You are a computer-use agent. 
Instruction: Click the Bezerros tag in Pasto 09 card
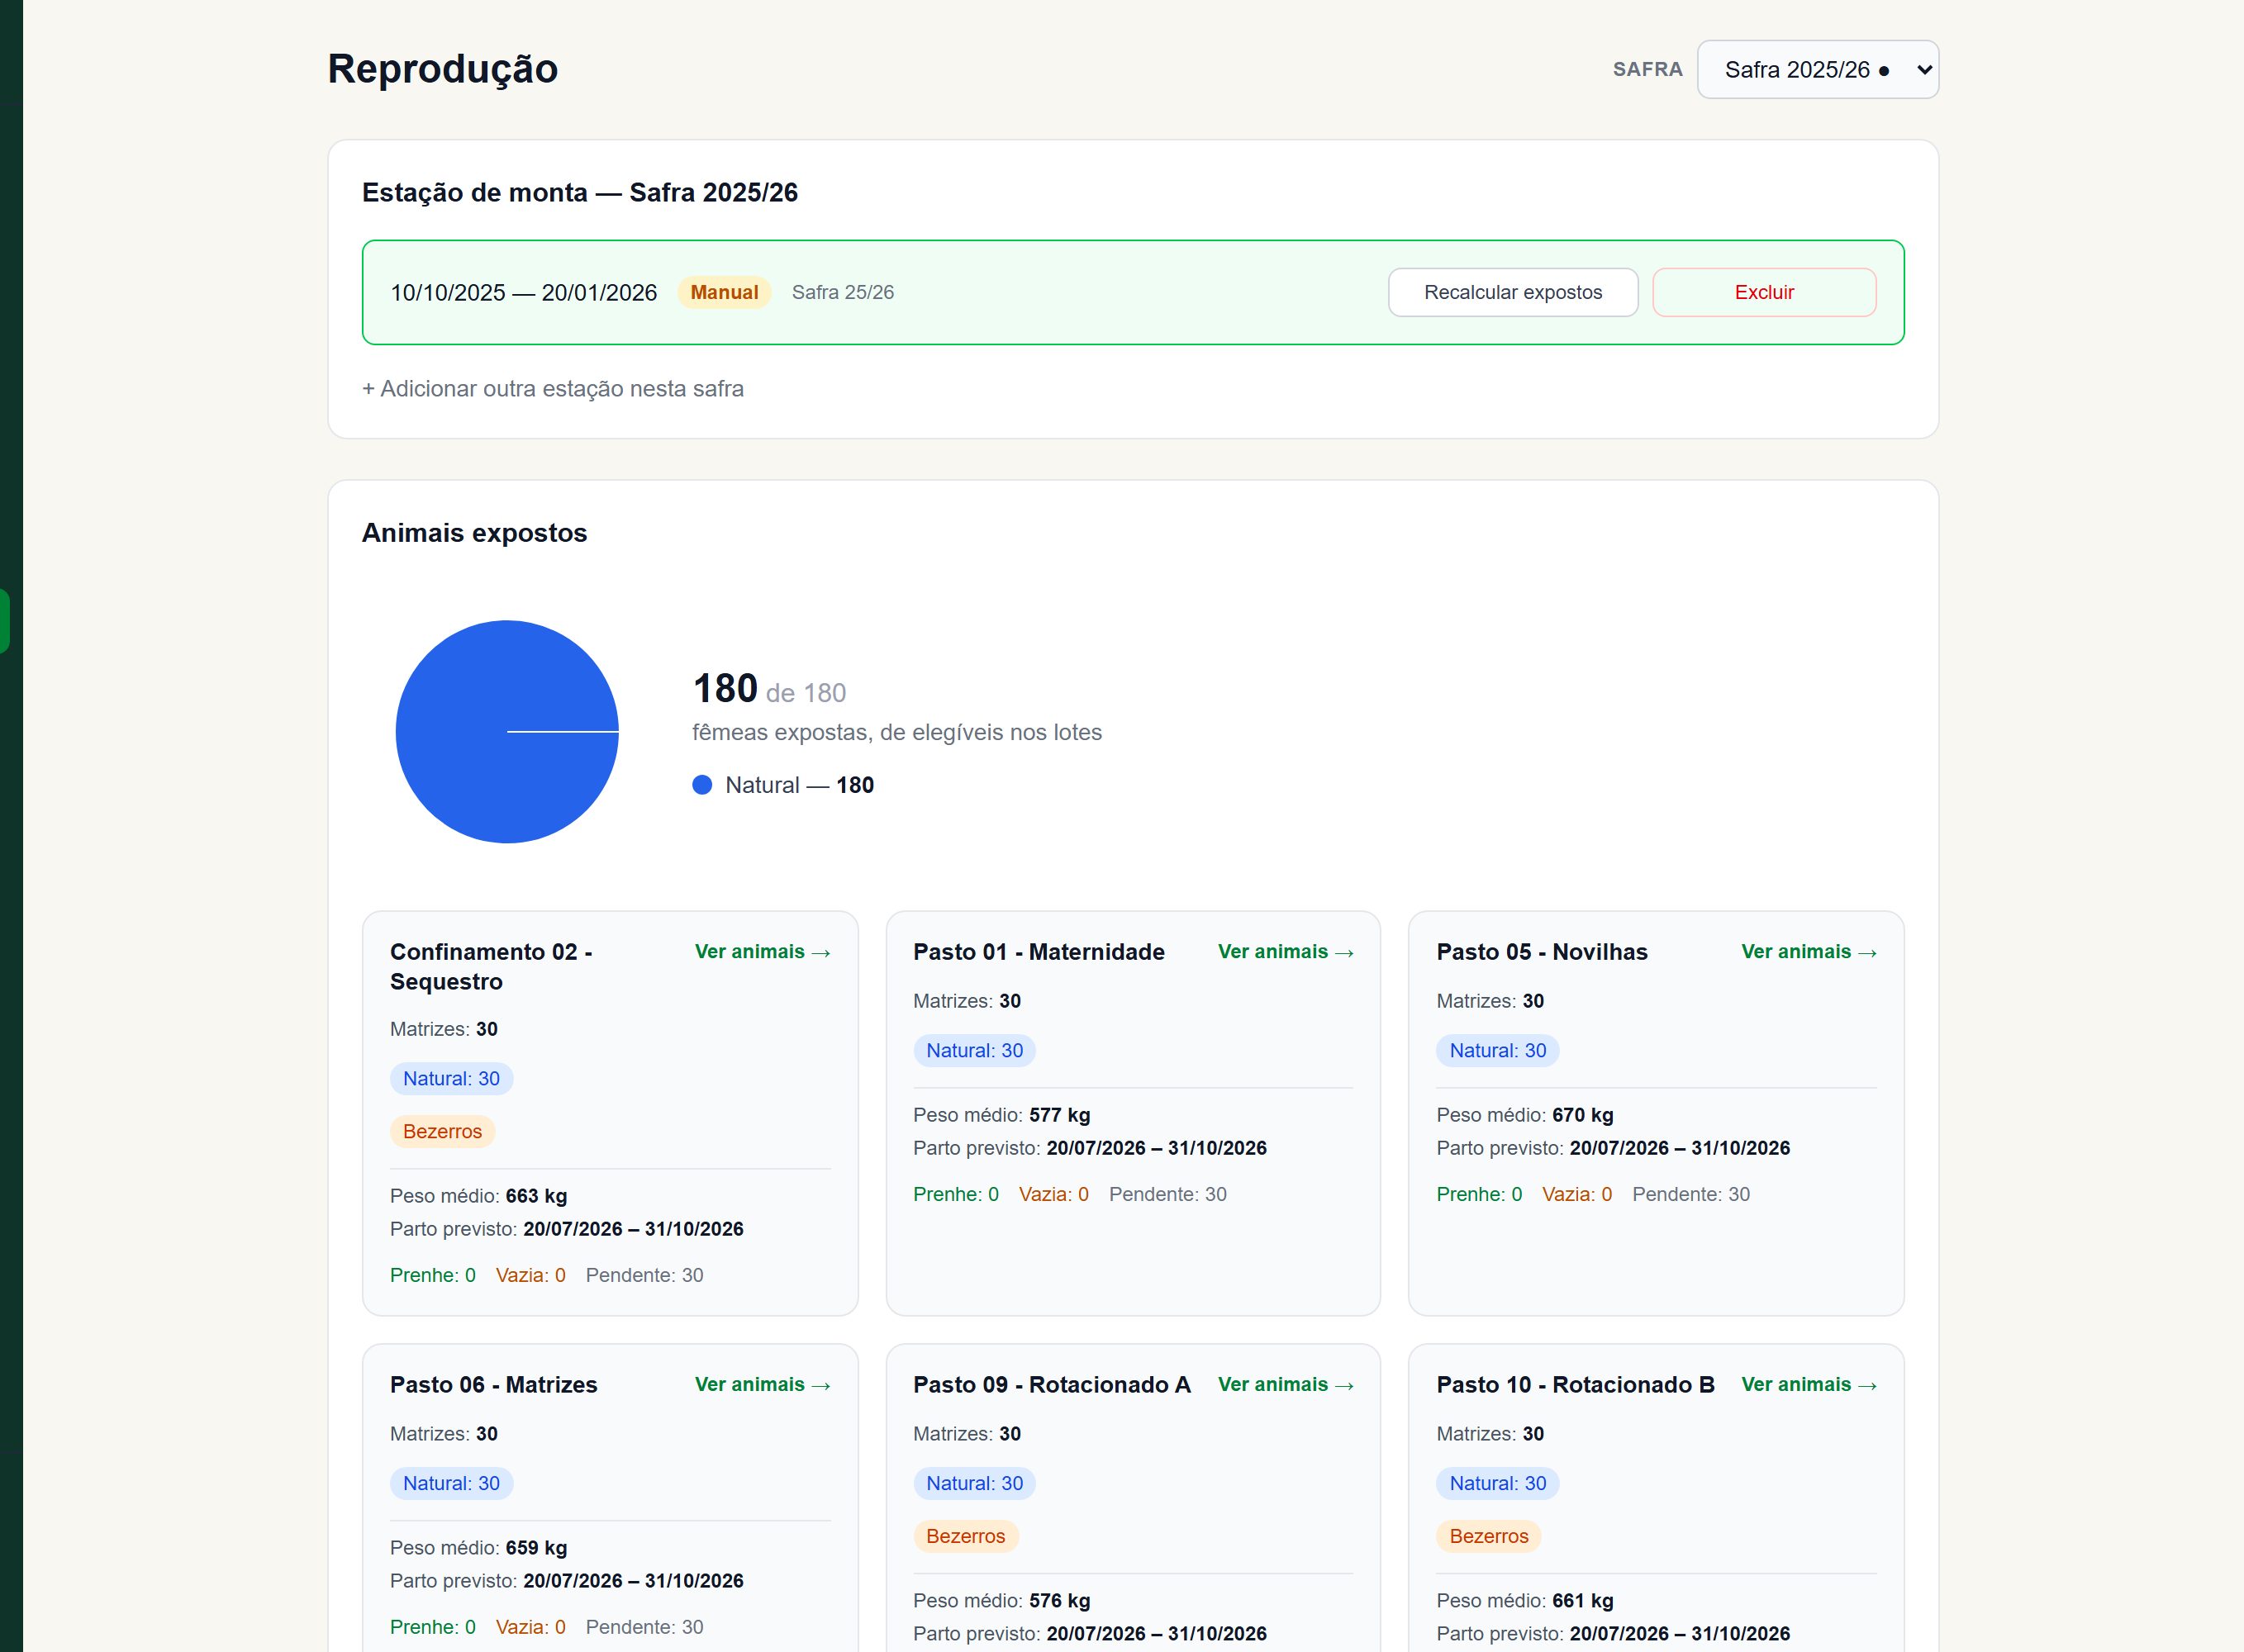pyautogui.click(x=965, y=1537)
